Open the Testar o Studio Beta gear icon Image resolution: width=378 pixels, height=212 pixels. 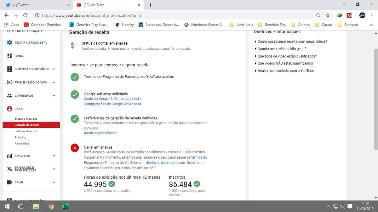point(9,42)
